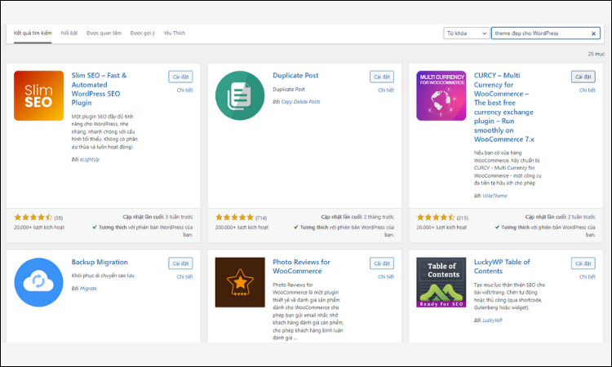This screenshot has width=612, height=367.
Task: Click the plugin search input field
Action: coord(545,33)
